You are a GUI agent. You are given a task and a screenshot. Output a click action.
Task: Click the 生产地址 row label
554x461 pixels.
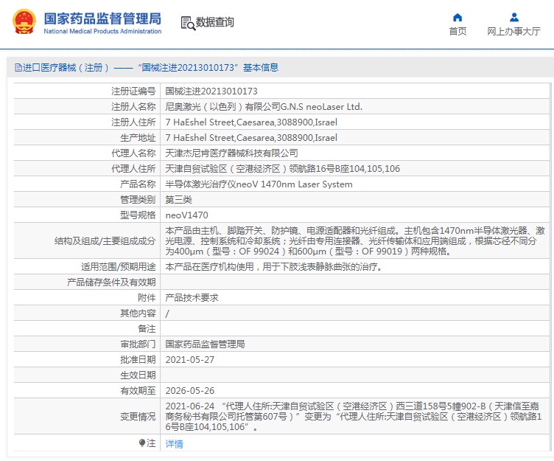(138, 138)
